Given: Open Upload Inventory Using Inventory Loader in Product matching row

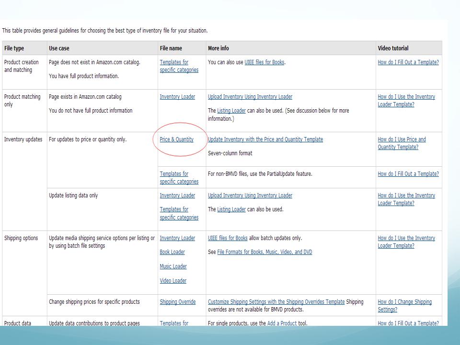Looking at the screenshot, I should (250, 97).
